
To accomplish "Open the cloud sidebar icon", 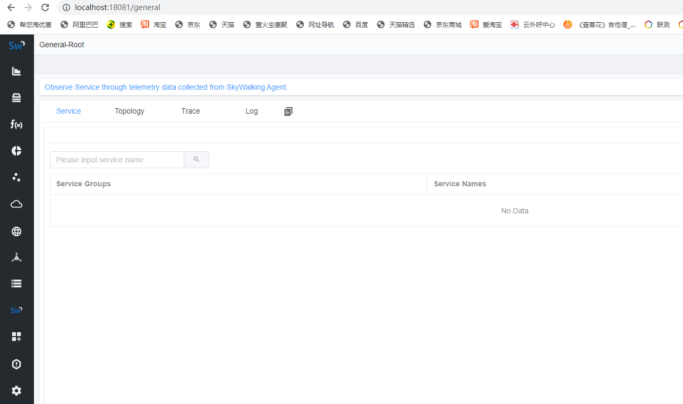I will 16,204.
